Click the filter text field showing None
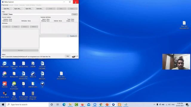Screen dimensions: 191x107 (x=40, y=14)
